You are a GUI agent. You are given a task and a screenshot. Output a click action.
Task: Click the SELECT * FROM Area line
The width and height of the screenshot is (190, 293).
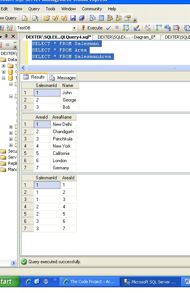click(59, 50)
